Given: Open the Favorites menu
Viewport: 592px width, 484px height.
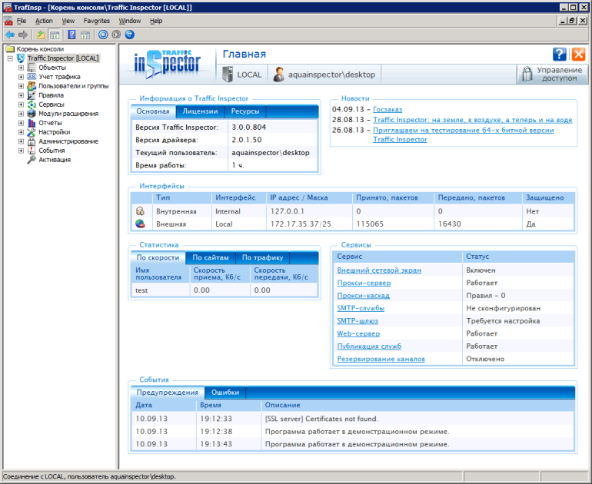Looking at the screenshot, I should [x=97, y=21].
